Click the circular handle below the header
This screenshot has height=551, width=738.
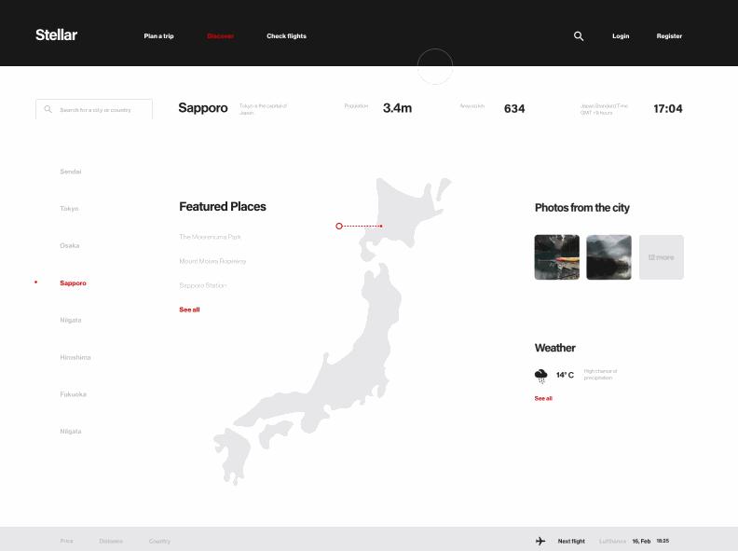[435, 67]
